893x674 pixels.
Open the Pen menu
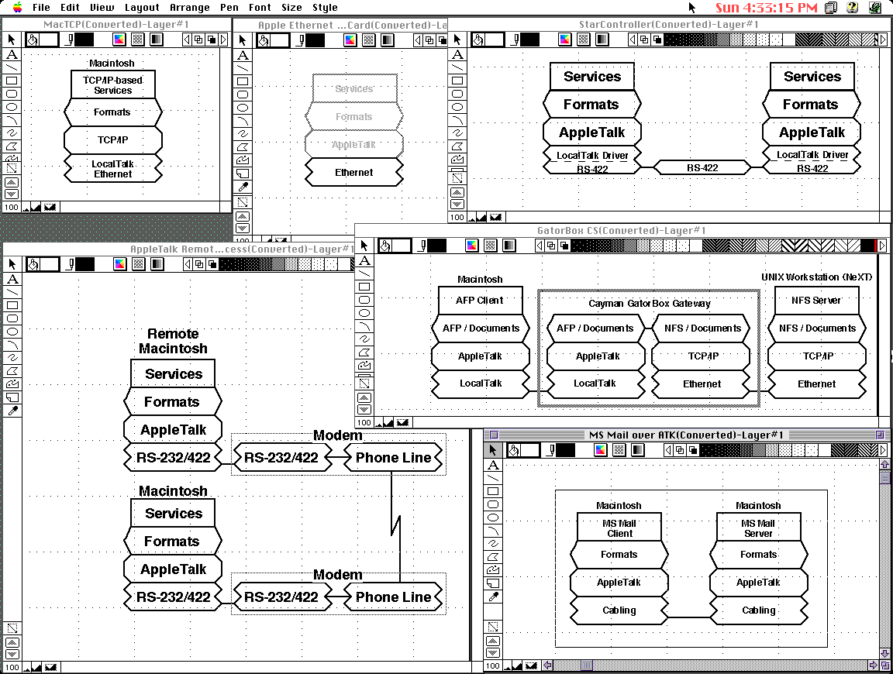(x=229, y=8)
